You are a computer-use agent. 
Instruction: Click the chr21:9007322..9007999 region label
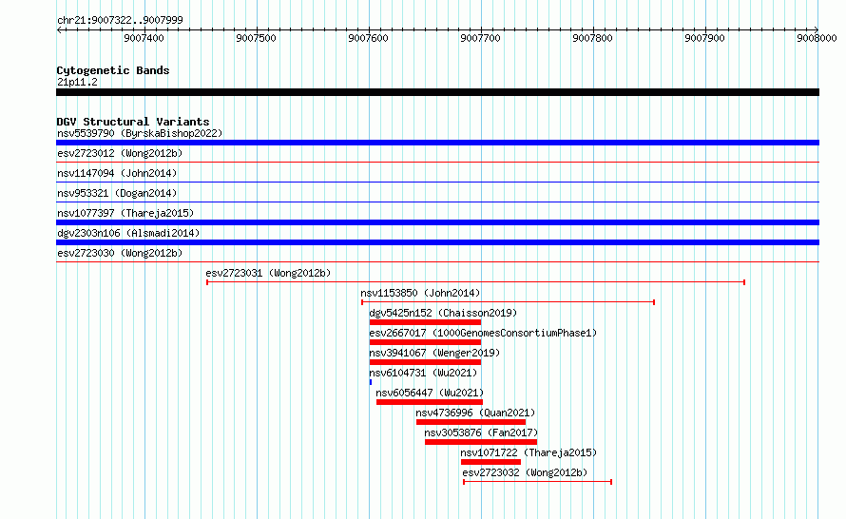click(x=120, y=20)
